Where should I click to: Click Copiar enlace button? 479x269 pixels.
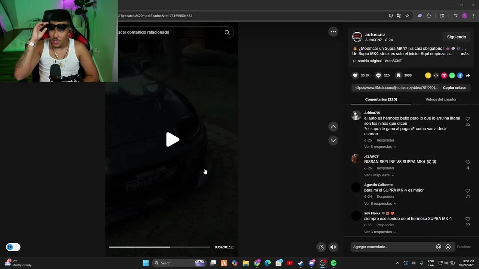pyautogui.click(x=455, y=88)
